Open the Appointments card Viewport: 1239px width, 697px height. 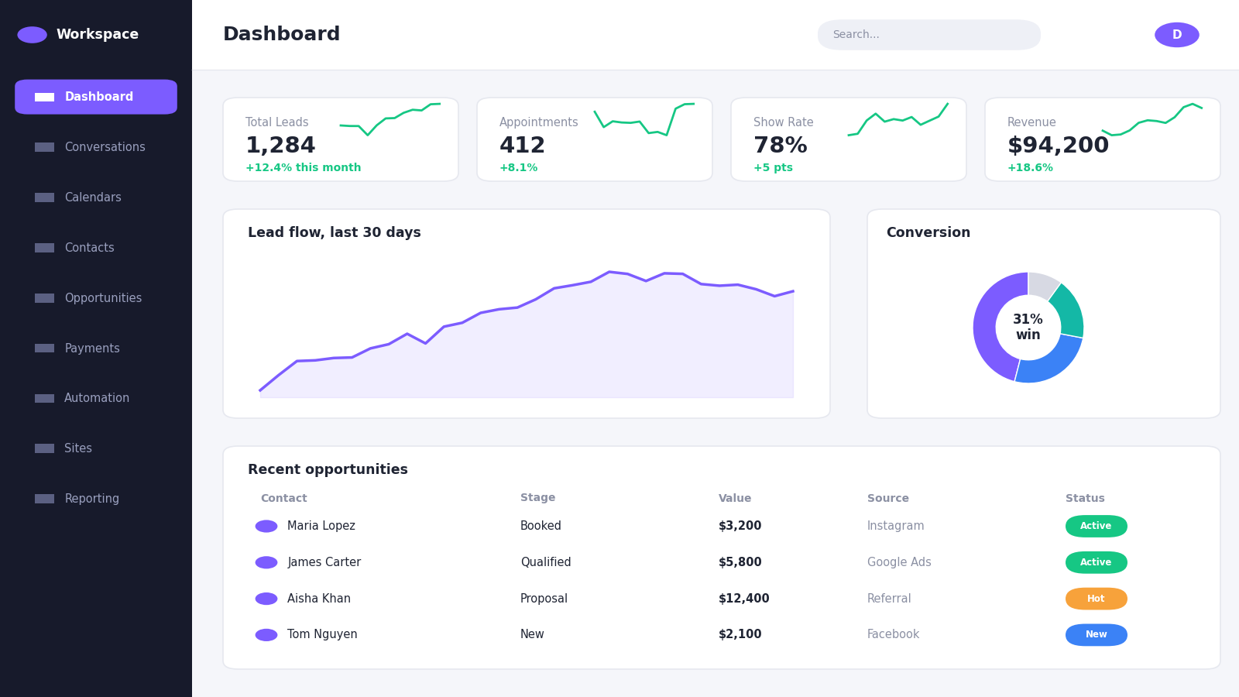pos(595,139)
